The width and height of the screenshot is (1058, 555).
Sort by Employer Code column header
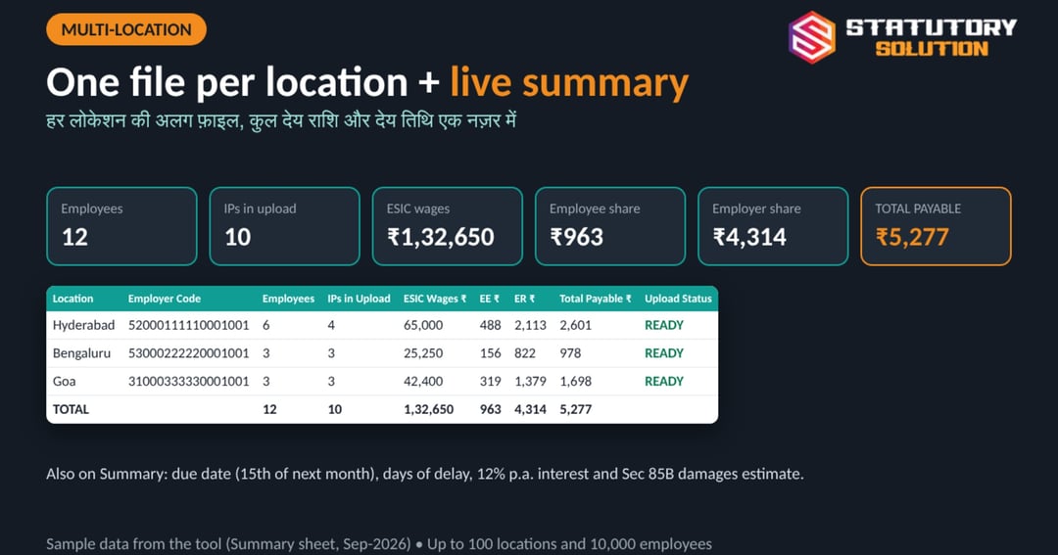pos(165,299)
